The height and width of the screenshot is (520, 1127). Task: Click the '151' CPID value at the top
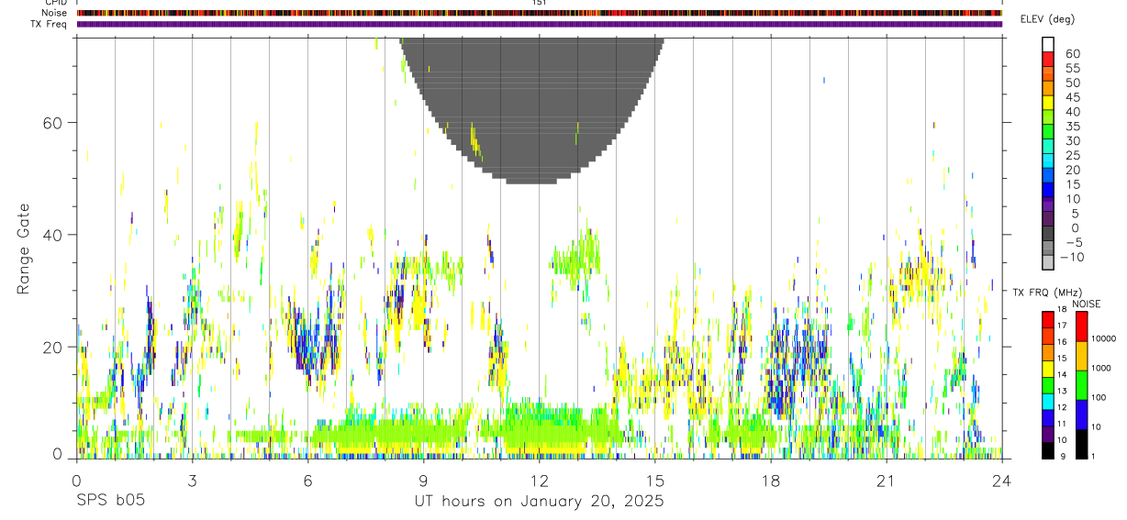539,3
